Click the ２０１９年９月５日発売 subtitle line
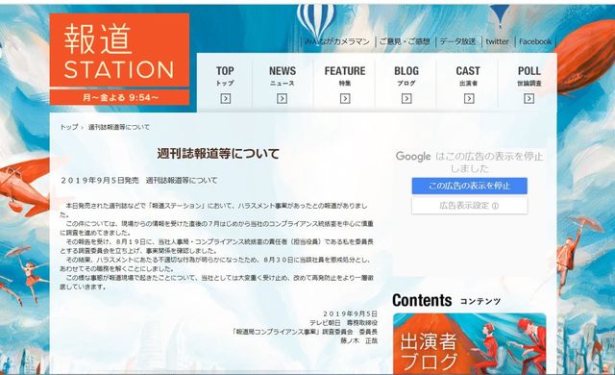This screenshot has width=615, height=375. [138, 181]
